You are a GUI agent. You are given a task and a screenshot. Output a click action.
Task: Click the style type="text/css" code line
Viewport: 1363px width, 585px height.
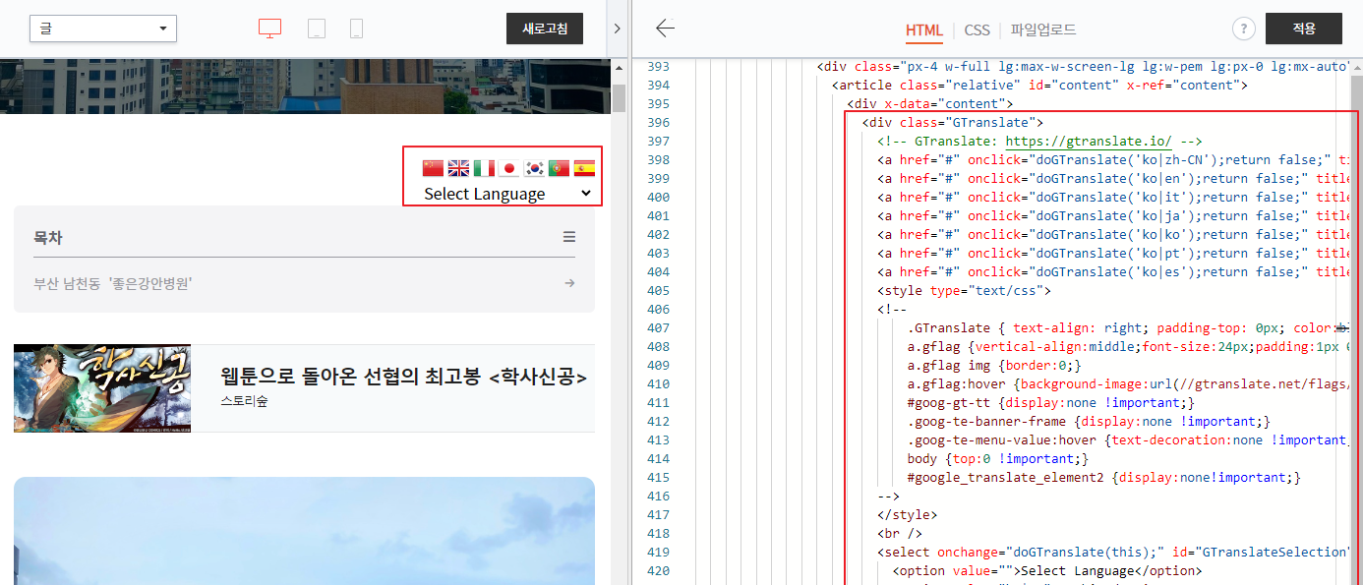pyautogui.click(x=964, y=291)
